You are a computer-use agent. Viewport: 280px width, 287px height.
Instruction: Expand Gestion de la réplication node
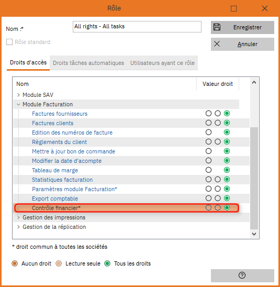click(18, 227)
